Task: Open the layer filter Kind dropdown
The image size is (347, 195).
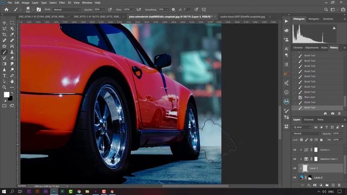Action: (302, 127)
